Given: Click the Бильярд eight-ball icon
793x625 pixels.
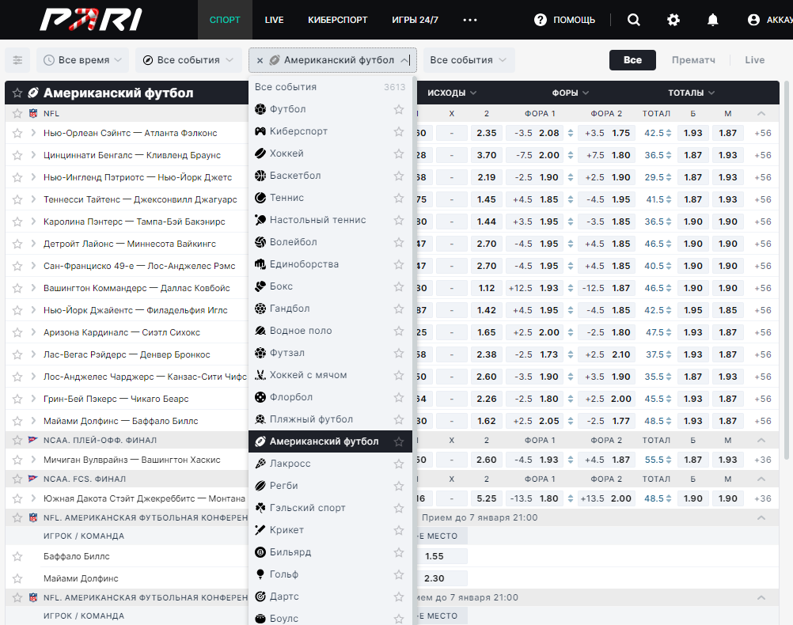Looking at the screenshot, I should (260, 552).
